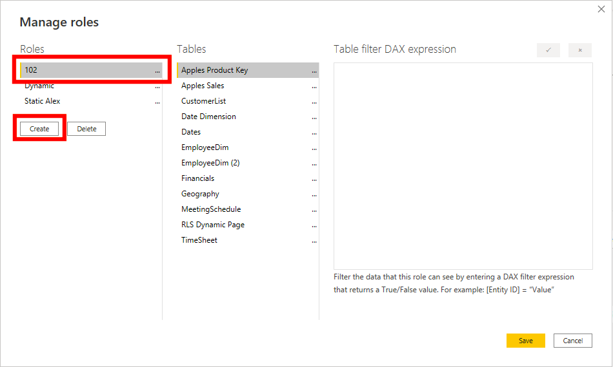Open ellipsis menu for CustomerList table
Image resolution: width=613 pixels, height=367 pixels.
[314, 102]
